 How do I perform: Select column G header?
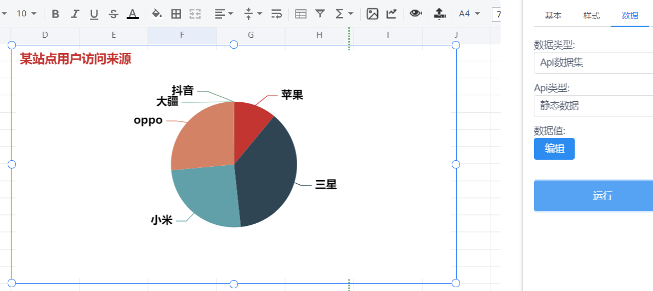click(x=251, y=36)
